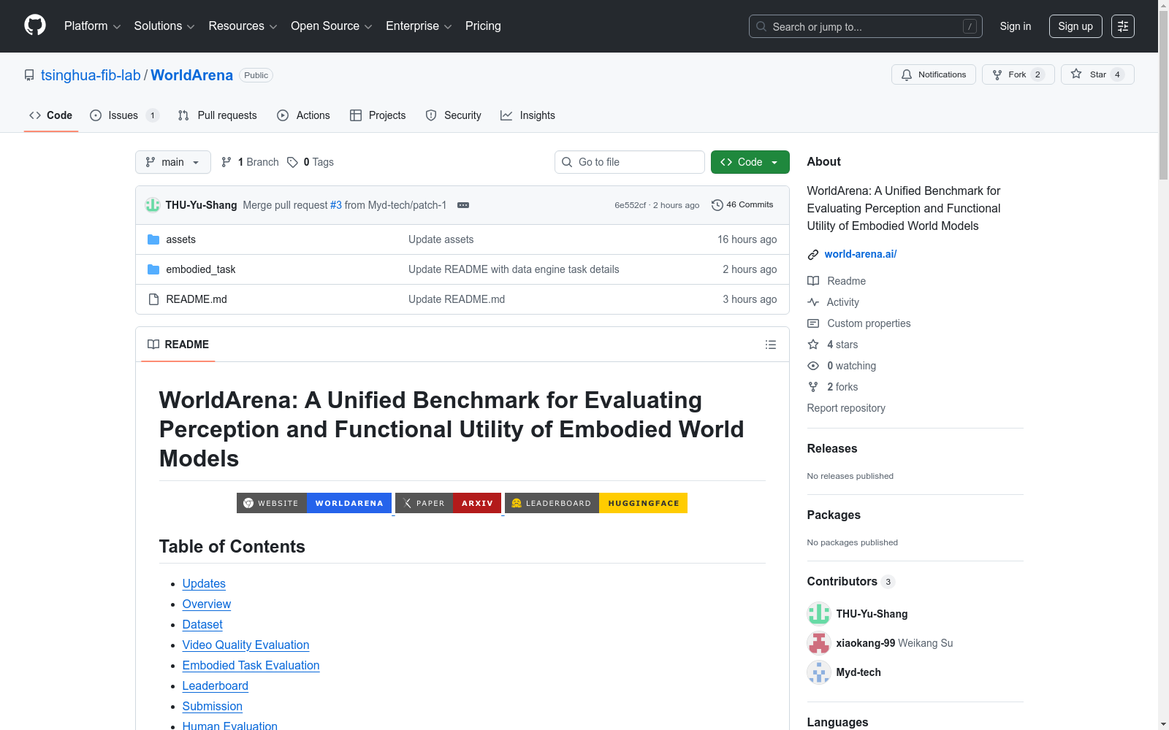
Task: Click the star icon beside 4 stars
Action: point(813,345)
